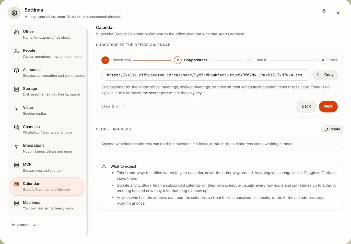Image resolution: width=351 pixels, height=244 pixels.
Task: Open the Office settings section
Action: tap(47, 34)
